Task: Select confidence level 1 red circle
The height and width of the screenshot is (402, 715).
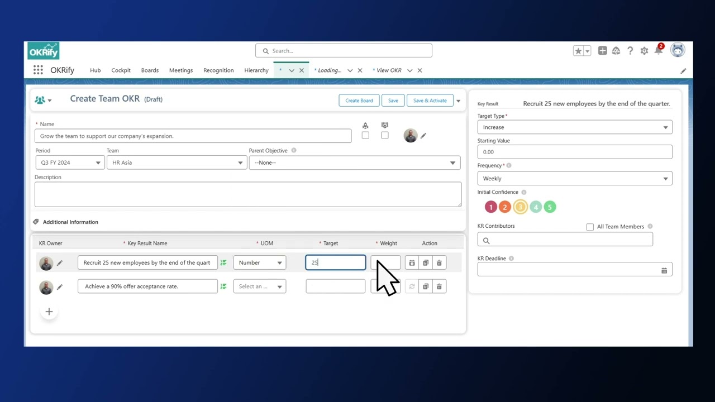Action: coord(491,207)
